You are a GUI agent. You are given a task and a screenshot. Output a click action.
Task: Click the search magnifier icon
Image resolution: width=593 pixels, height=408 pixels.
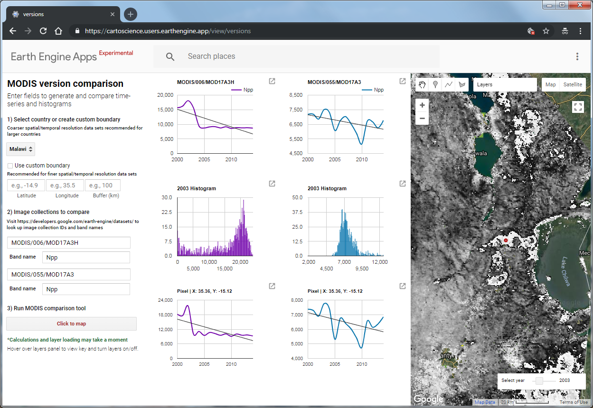pyautogui.click(x=170, y=56)
